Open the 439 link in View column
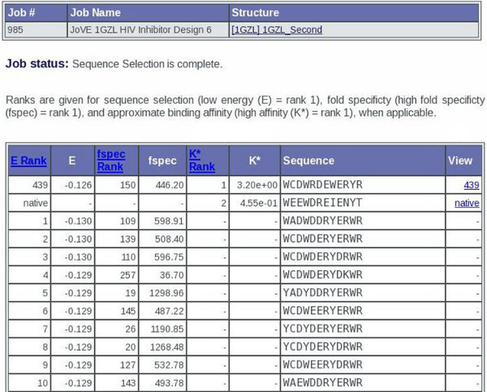 click(x=471, y=185)
